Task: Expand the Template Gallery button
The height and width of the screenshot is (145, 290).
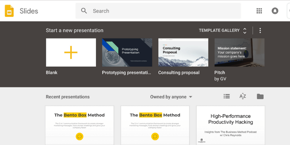Action: [223, 30]
